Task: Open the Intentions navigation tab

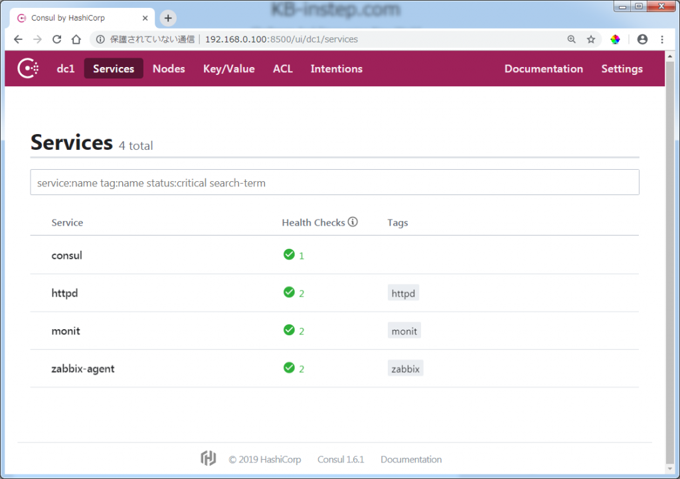Action: tap(337, 69)
